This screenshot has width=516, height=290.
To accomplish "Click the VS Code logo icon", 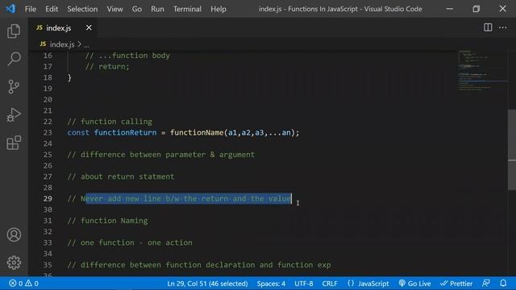I will tap(10, 9).
